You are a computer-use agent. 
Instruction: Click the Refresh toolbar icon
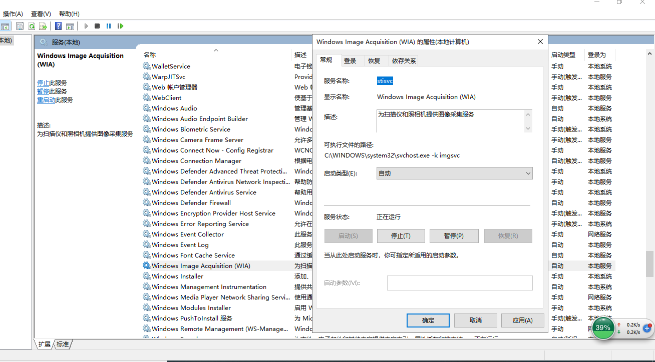(x=32, y=26)
